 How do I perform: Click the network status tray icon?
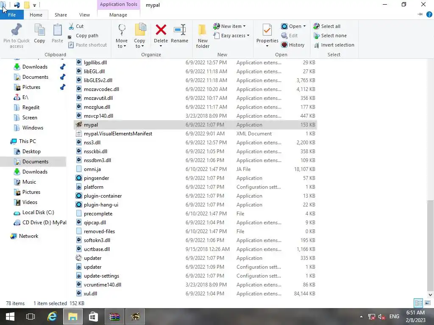pyautogui.click(x=371, y=317)
